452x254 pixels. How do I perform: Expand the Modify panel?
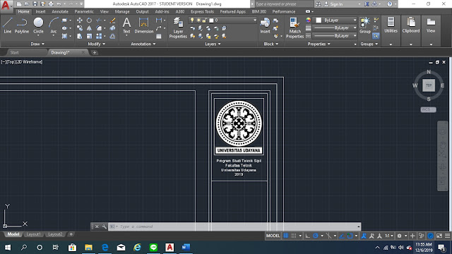tap(97, 44)
